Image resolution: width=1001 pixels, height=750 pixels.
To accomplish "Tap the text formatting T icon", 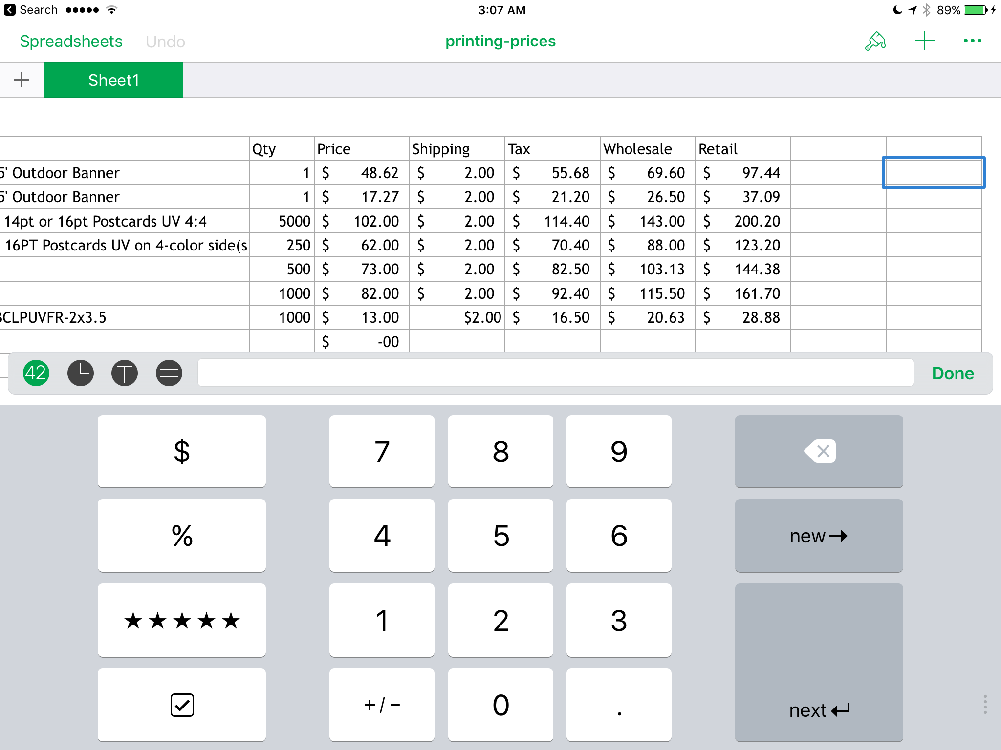I will click(x=124, y=373).
